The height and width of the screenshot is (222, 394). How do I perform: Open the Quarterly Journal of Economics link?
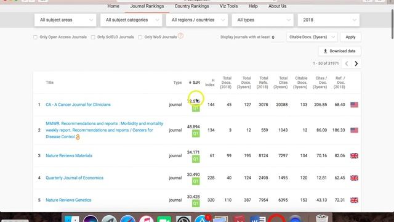point(74,178)
